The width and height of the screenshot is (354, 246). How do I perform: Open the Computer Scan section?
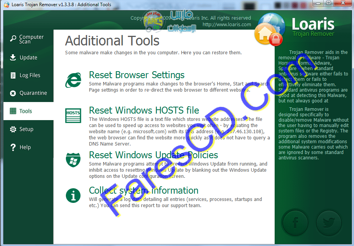(x=29, y=39)
